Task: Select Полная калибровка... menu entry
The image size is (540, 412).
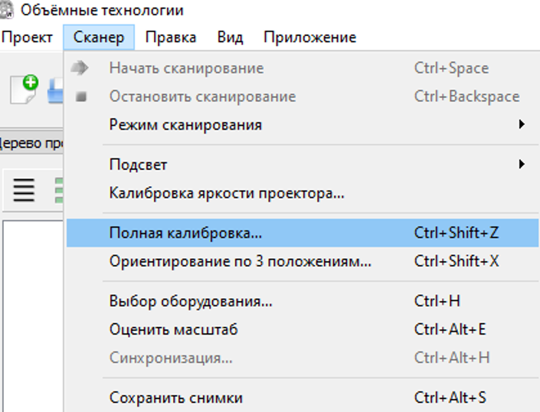Action: (x=186, y=233)
